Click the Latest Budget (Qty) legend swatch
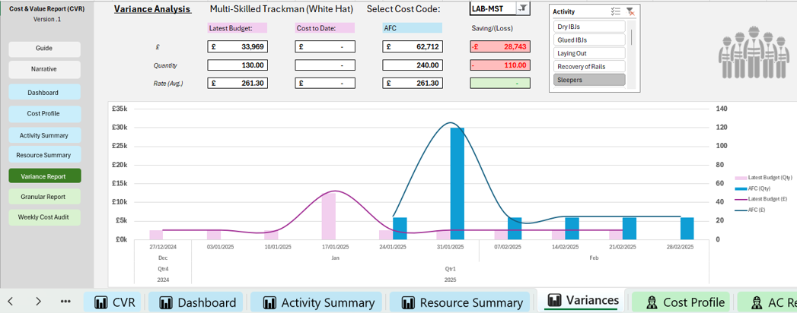 (x=741, y=178)
